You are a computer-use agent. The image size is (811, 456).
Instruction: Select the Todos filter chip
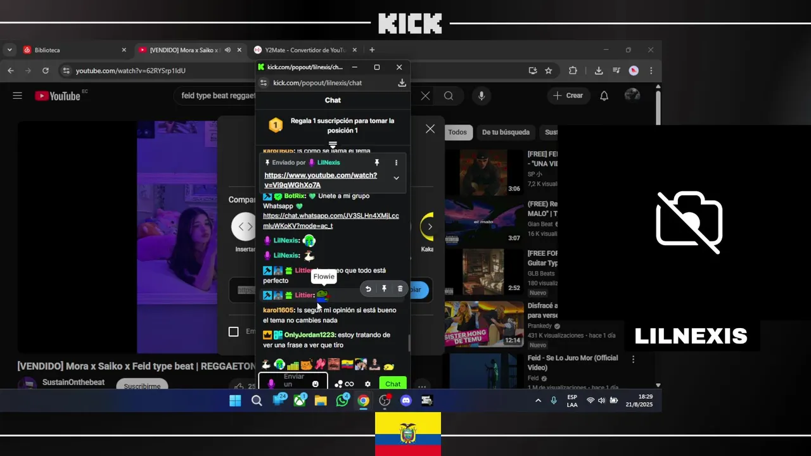coord(457,132)
